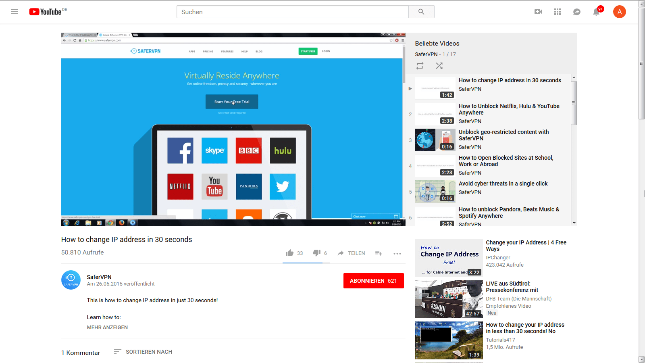Viewport: 645px width, 363px height.
Task: Click Facebook tile in the video
Action: (x=180, y=150)
